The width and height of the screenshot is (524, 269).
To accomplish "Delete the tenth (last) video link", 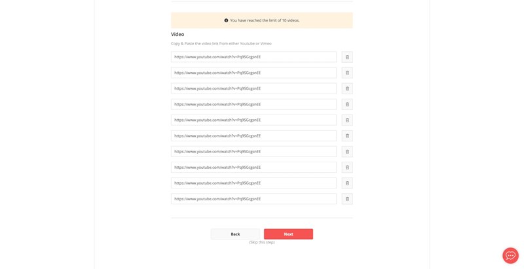I will click(x=347, y=198).
